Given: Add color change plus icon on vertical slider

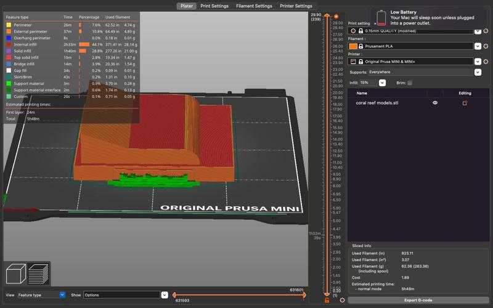Looking at the screenshot, I should (x=336, y=17).
